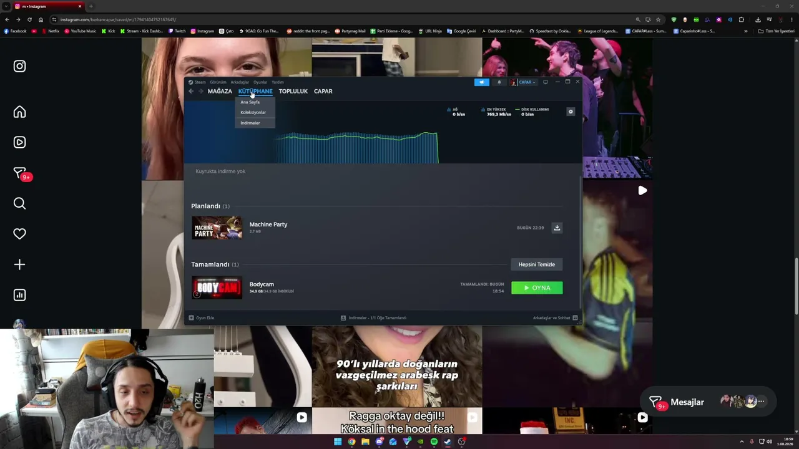
Task: Open Yardım menu in Steam
Action: (277, 82)
